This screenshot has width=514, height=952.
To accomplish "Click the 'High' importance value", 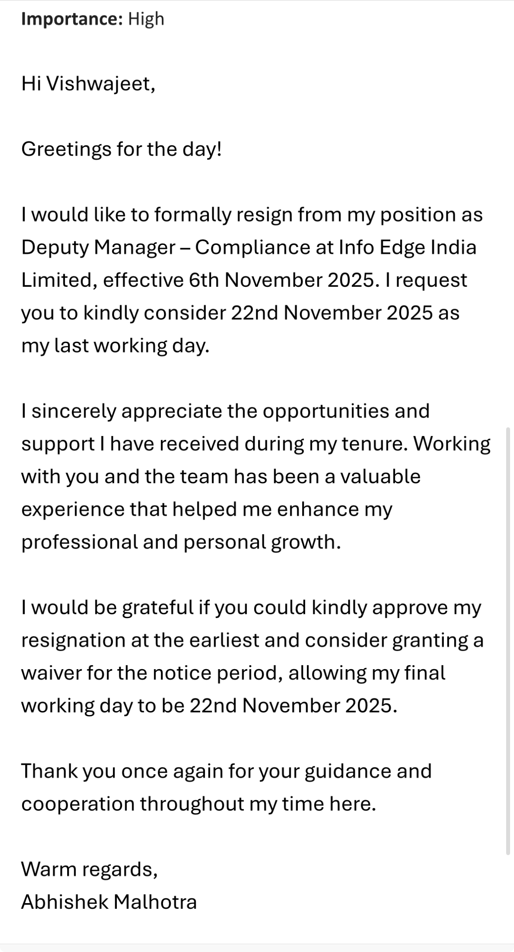I will tap(146, 19).
